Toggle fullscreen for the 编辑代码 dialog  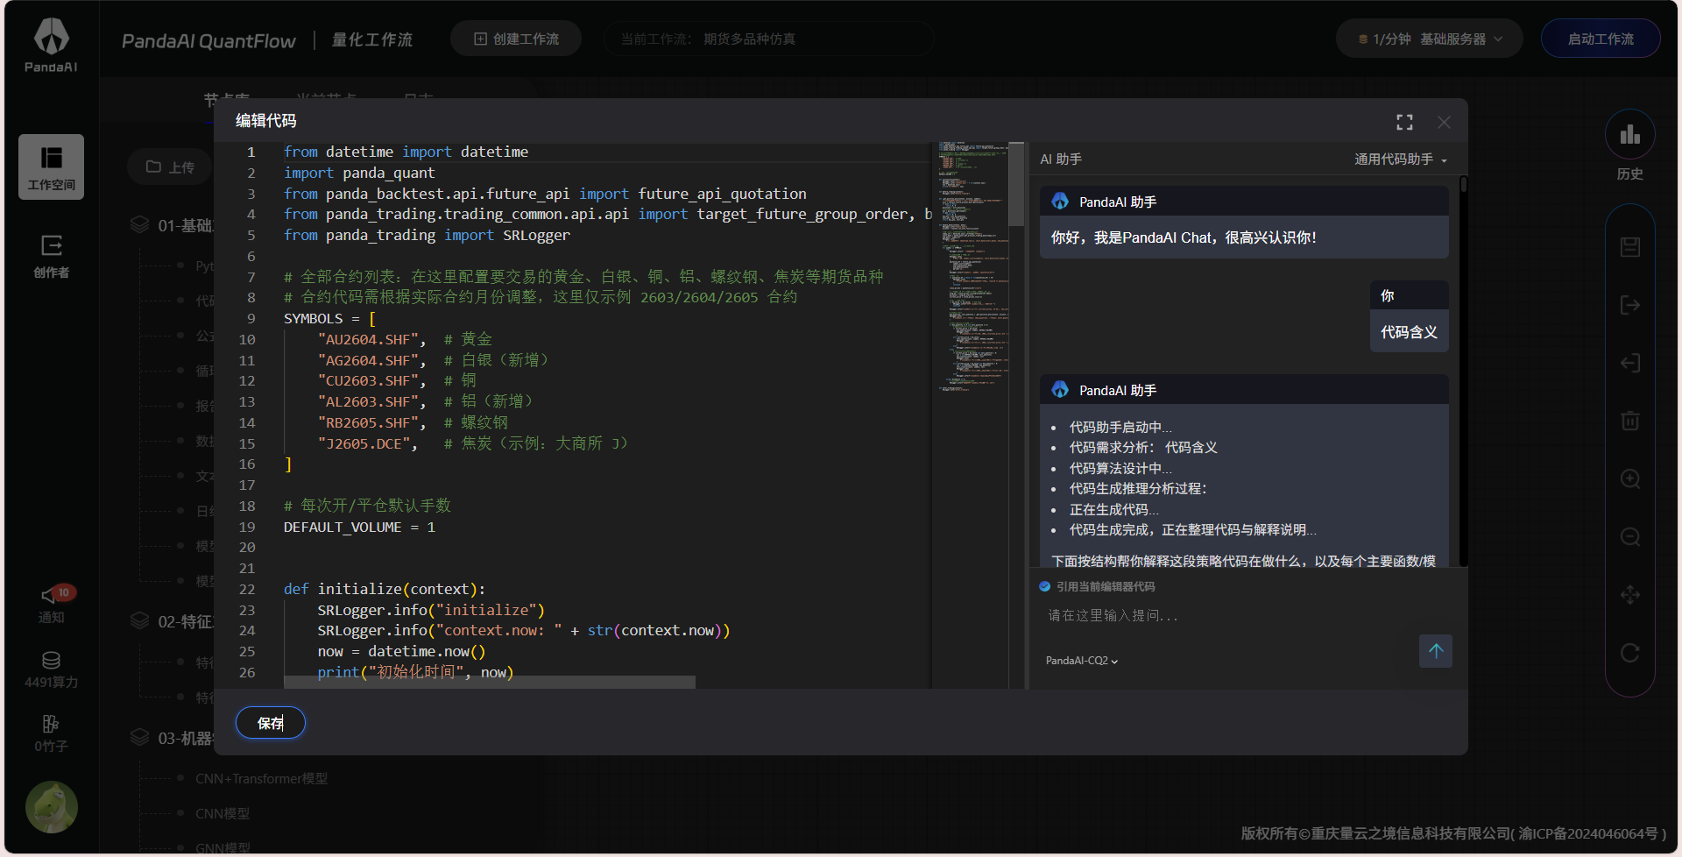click(1404, 123)
